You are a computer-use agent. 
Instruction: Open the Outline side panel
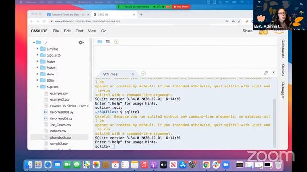[x=283, y=70]
